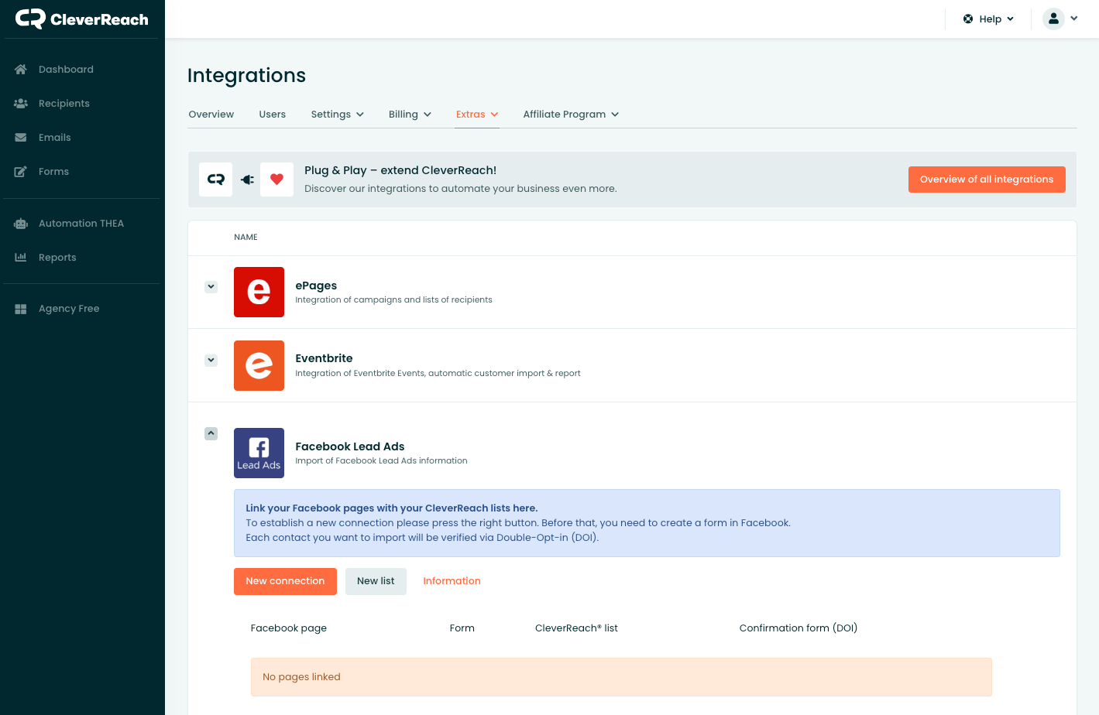Click Confirmation form (DOI) column header
This screenshot has width=1099, height=715.
798,628
